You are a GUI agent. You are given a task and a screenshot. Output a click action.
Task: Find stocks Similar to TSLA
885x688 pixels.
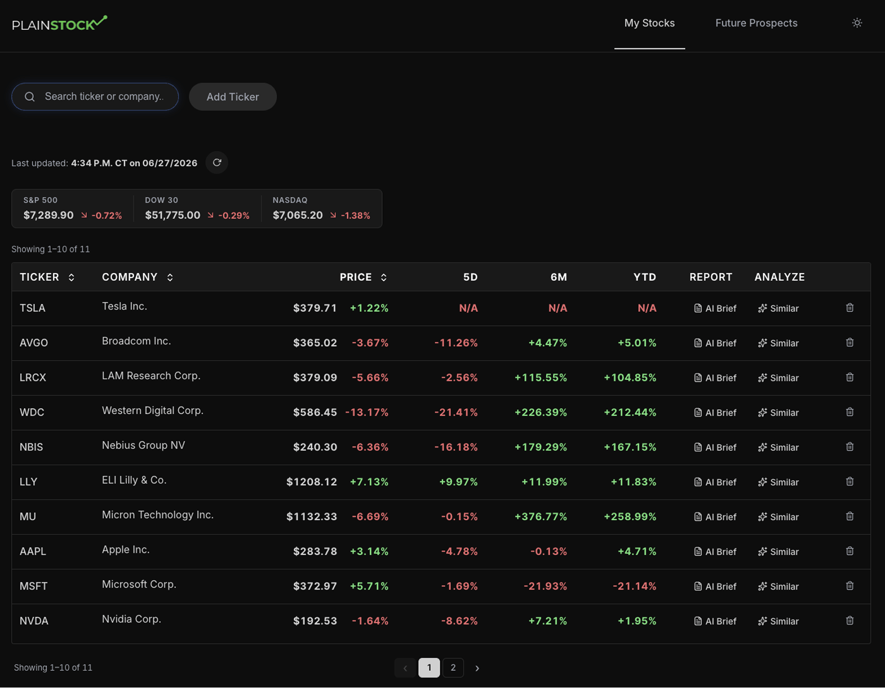click(778, 309)
